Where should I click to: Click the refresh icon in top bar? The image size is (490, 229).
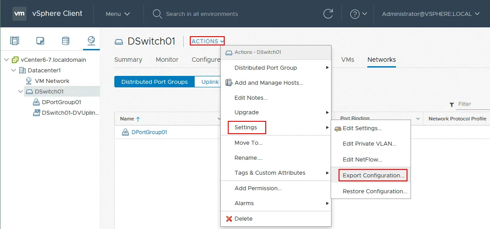(328, 14)
